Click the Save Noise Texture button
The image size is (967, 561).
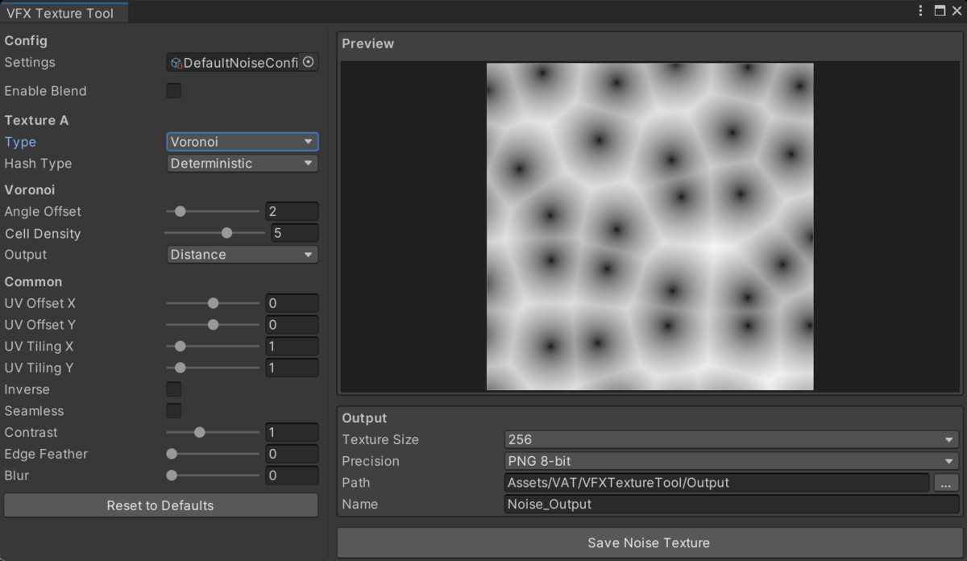click(649, 542)
